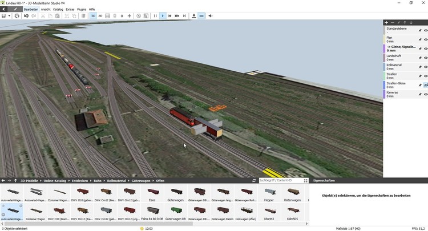
Task: Click the Plan layer color swatch
Action: [384, 39]
